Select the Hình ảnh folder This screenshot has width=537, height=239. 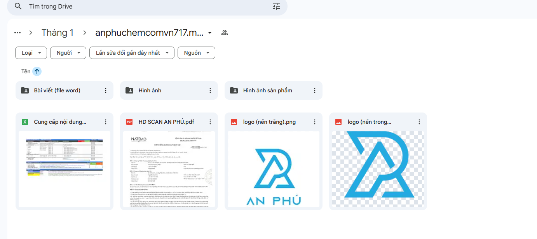[169, 90]
